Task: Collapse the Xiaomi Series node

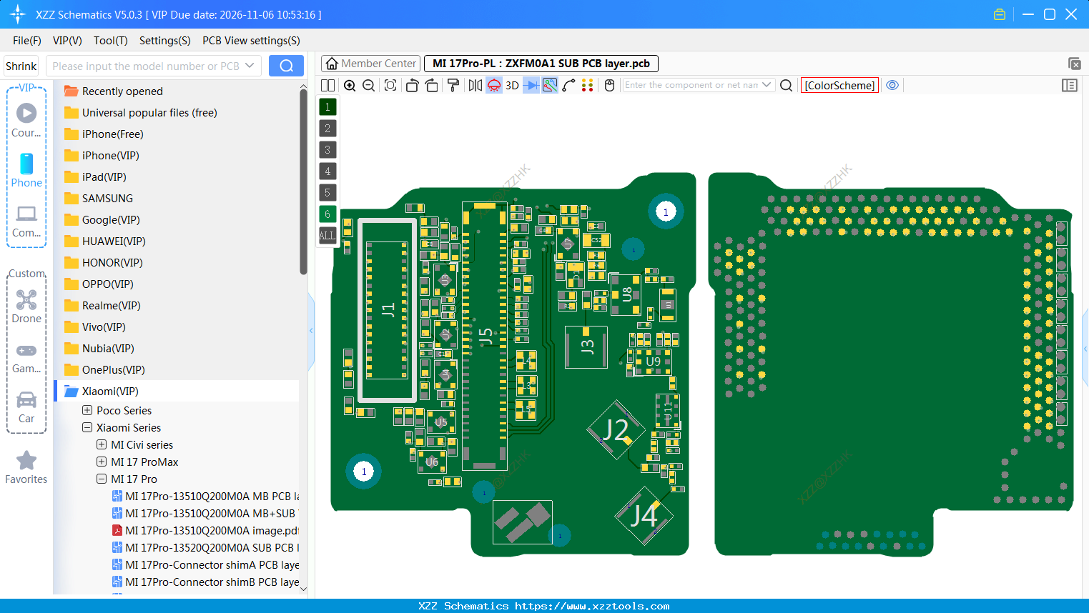Action: [87, 428]
